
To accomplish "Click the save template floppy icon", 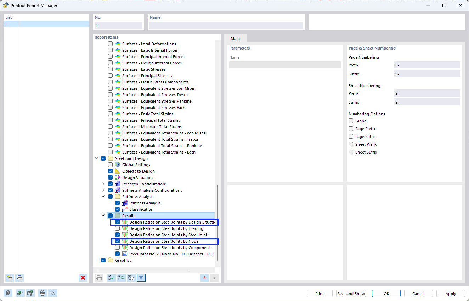I will click(30, 293).
